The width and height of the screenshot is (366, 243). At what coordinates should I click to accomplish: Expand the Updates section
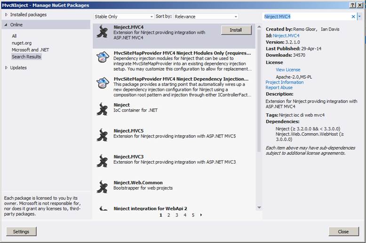(x=6, y=68)
